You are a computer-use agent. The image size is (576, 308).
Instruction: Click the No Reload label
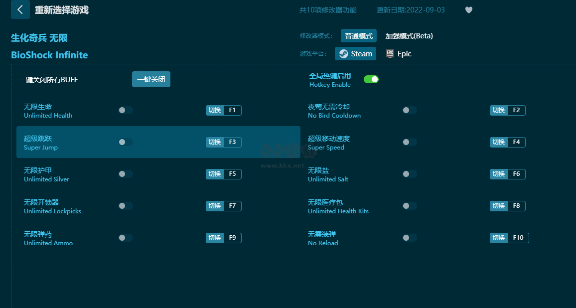323,243
